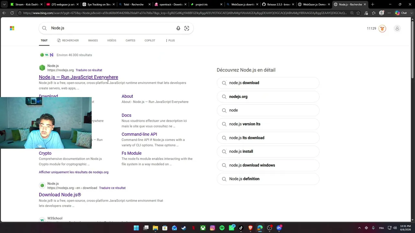415x233 pixels.
Task: Click the Bing microphone voice search icon
Action: pos(178,28)
